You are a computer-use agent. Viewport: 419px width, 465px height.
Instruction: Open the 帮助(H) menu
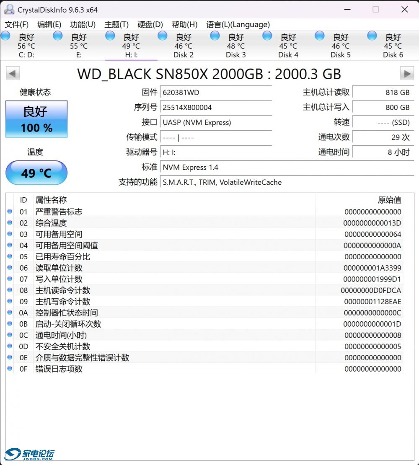click(x=184, y=25)
